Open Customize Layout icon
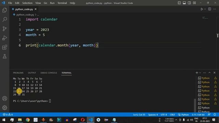The height and width of the screenshot is (123, 219). coord(194,3)
